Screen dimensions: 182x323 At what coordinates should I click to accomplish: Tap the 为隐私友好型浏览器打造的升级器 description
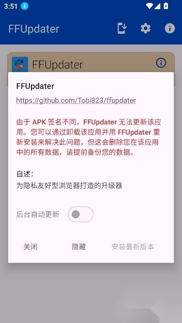(x=69, y=185)
